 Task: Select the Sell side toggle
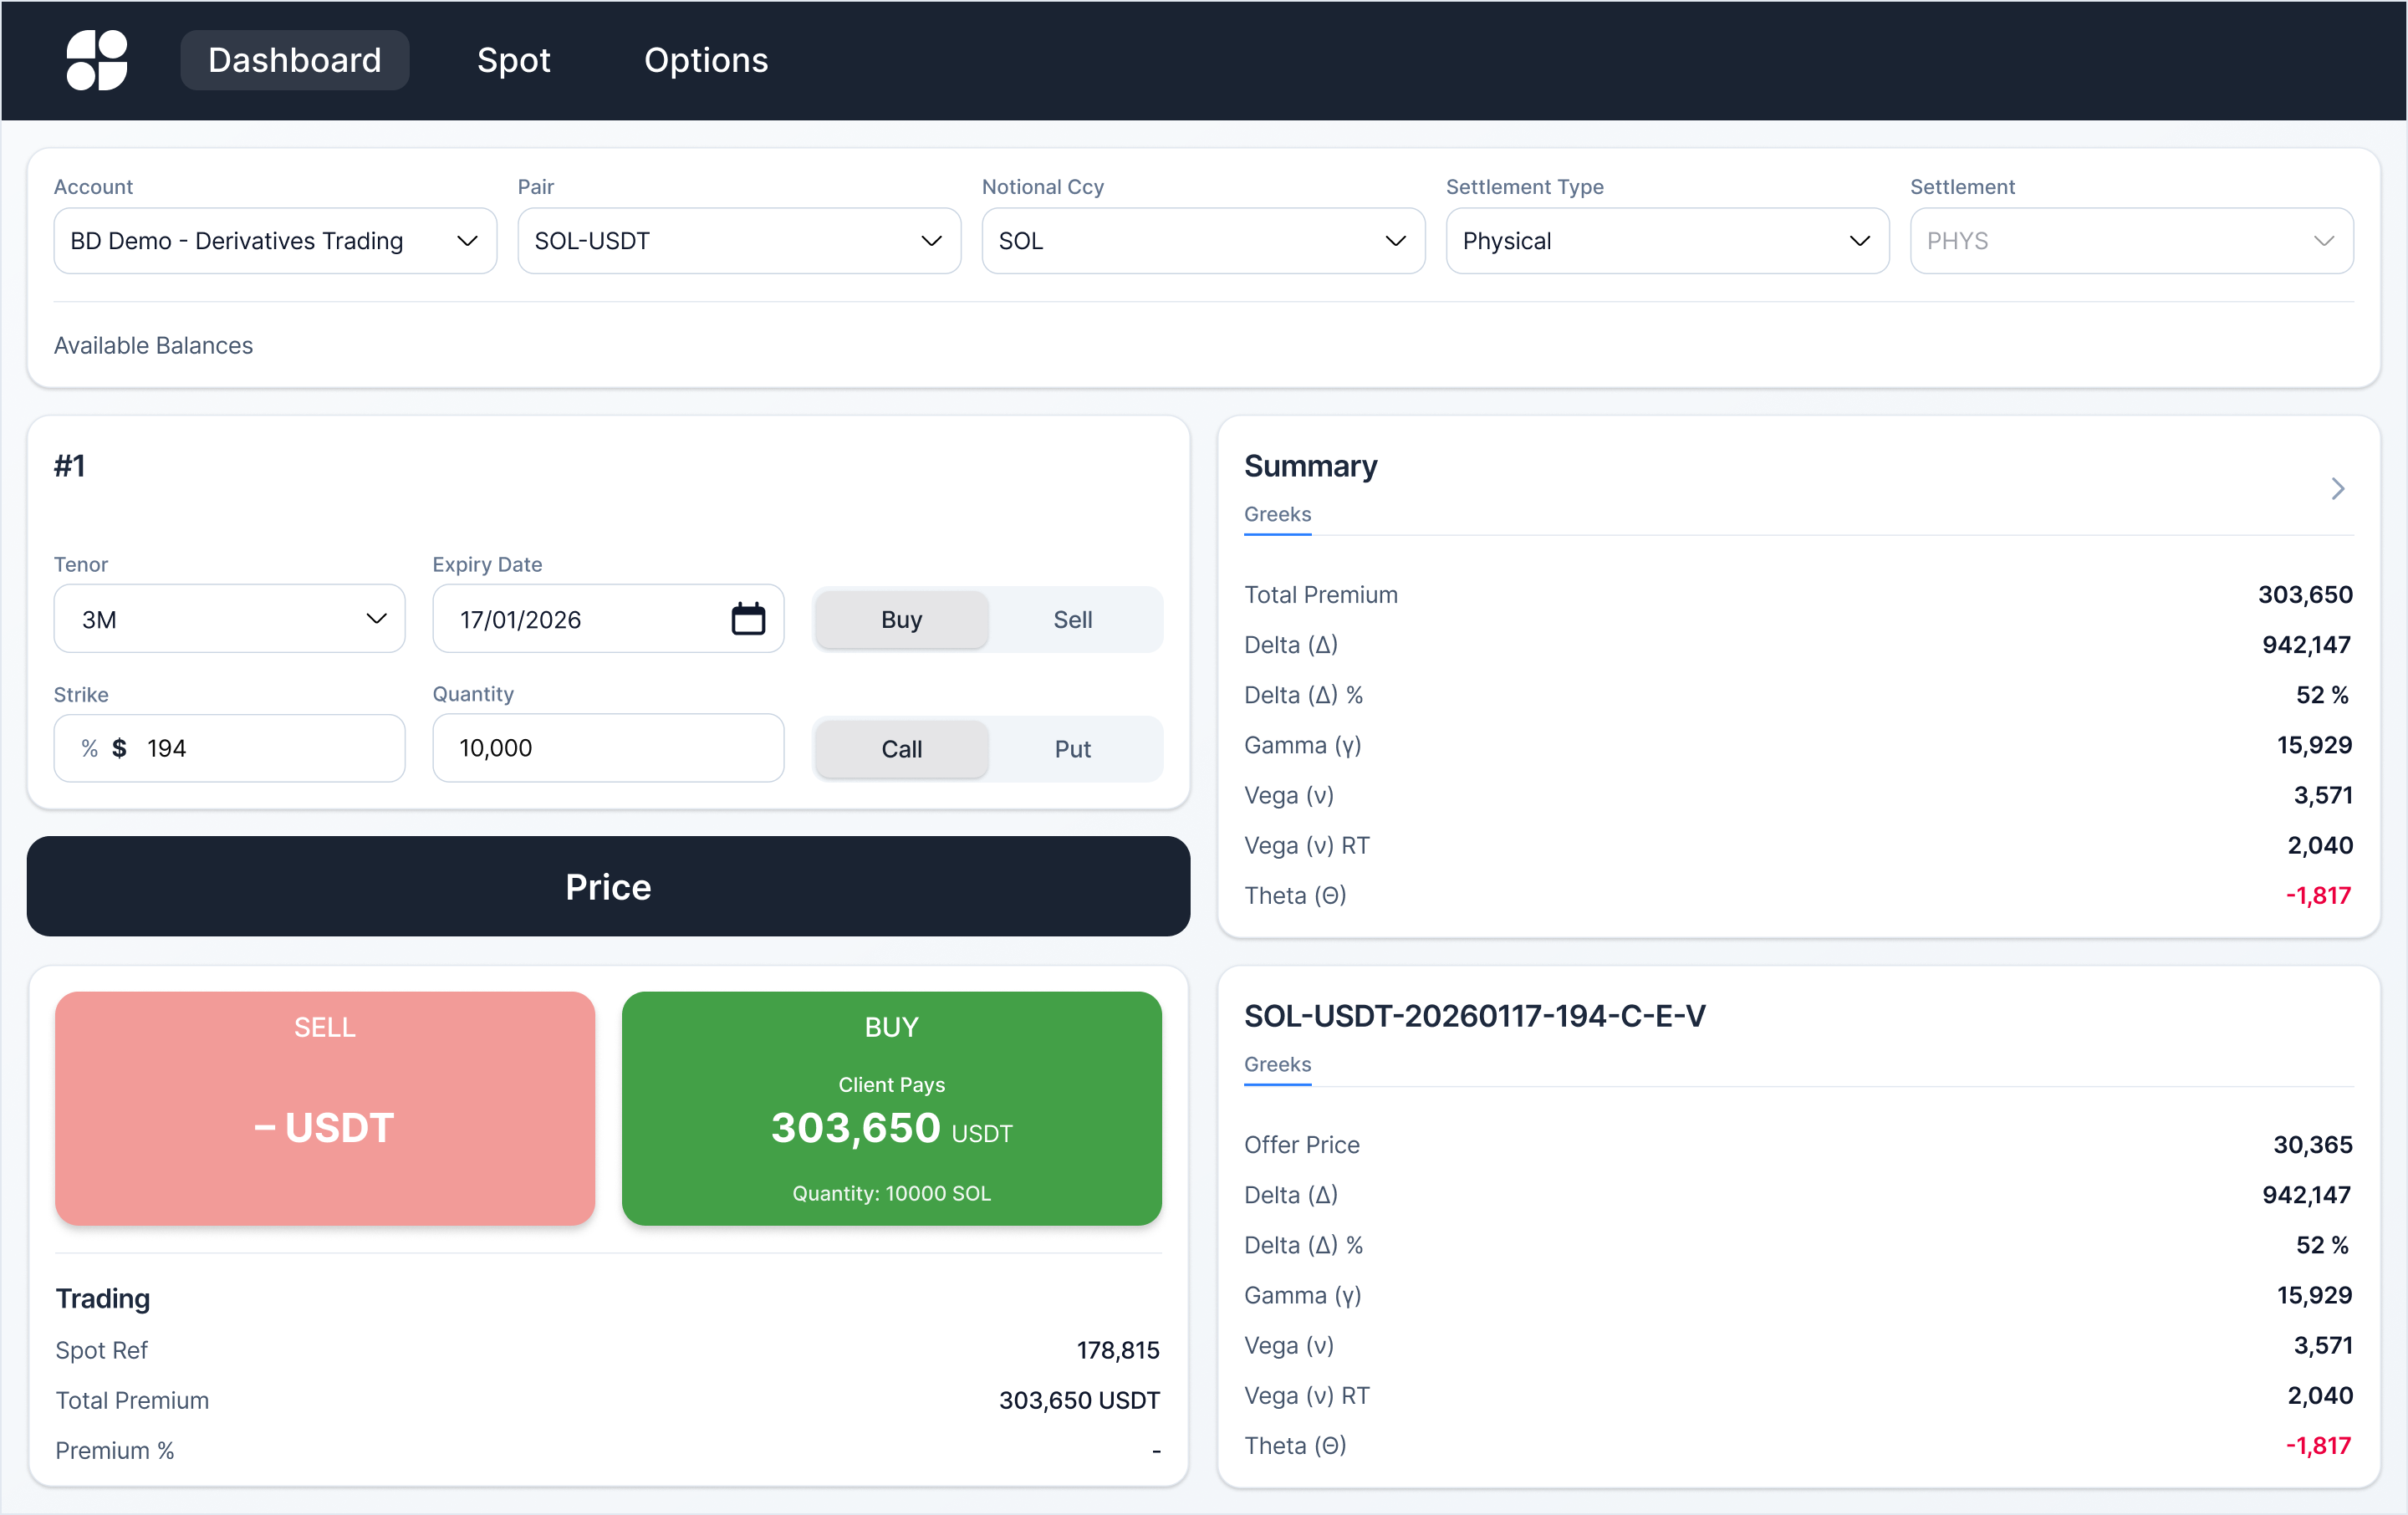(1072, 619)
